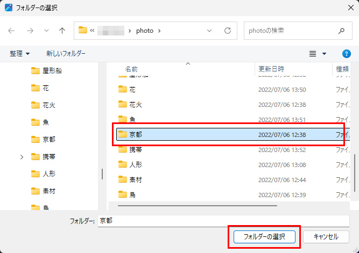
Task: Select 花火 folder icon in file list
Action: 122,105
